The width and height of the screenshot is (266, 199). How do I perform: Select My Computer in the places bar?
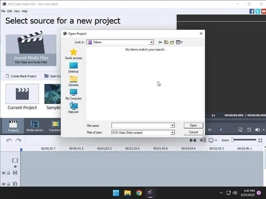(x=74, y=95)
